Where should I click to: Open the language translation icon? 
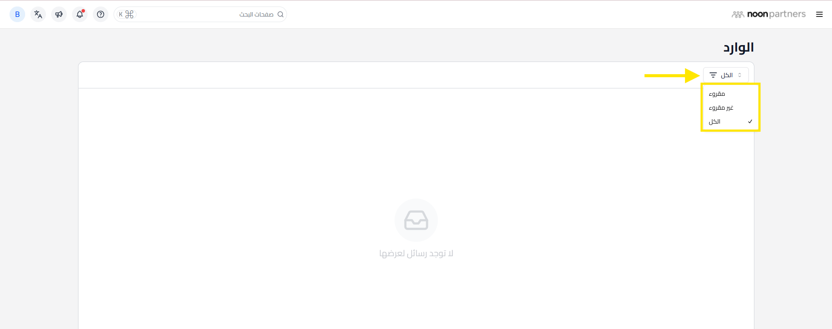click(x=38, y=14)
